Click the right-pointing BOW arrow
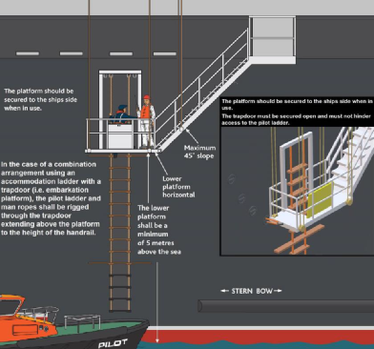 coord(278,291)
